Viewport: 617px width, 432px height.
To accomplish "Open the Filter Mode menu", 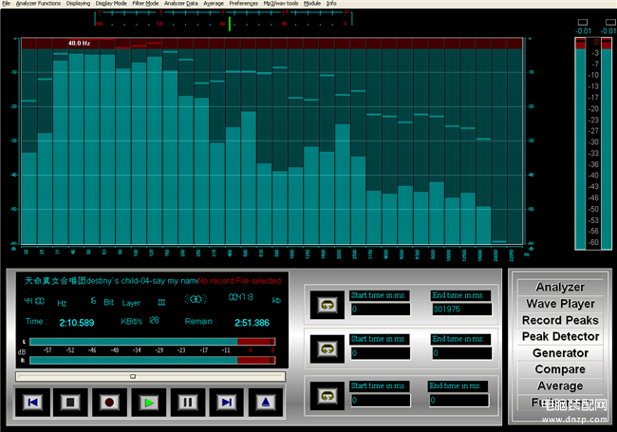I will pyautogui.click(x=145, y=4).
